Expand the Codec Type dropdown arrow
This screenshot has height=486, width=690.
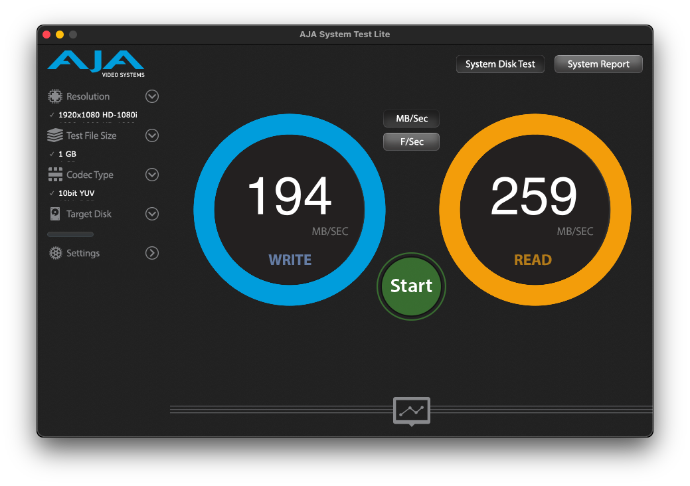click(x=152, y=175)
